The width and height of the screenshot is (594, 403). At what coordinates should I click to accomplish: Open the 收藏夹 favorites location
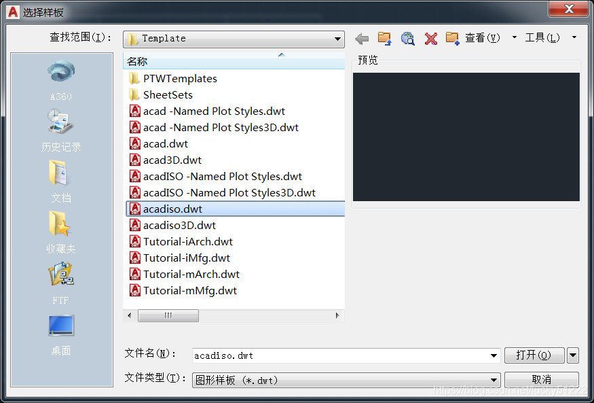click(x=61, y=232)
